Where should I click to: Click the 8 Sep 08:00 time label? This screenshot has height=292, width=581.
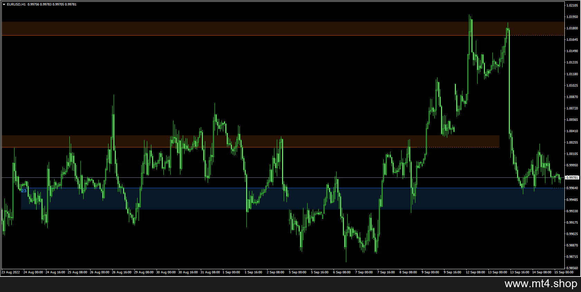click(x=408, y=272)
